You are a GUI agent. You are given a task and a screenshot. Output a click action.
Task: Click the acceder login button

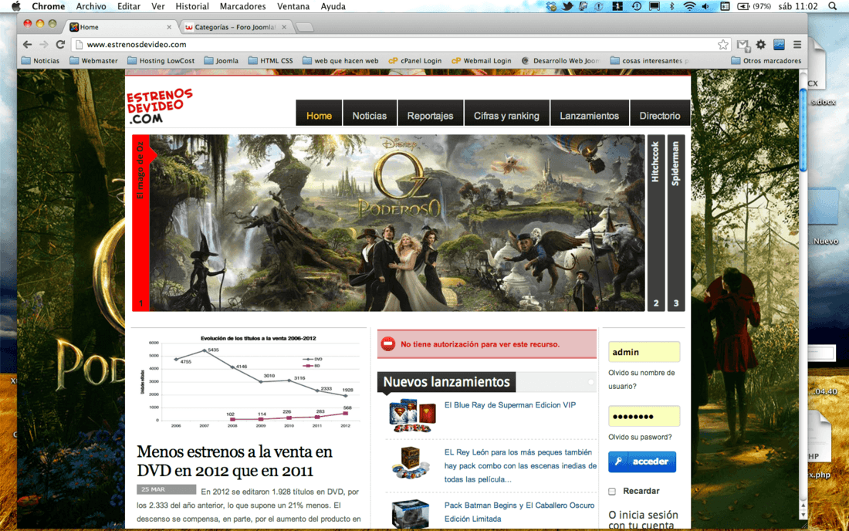642,462
